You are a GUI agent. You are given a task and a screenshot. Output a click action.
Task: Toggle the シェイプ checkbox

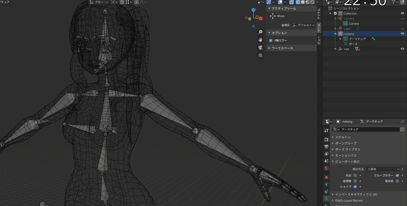(355, 187)
